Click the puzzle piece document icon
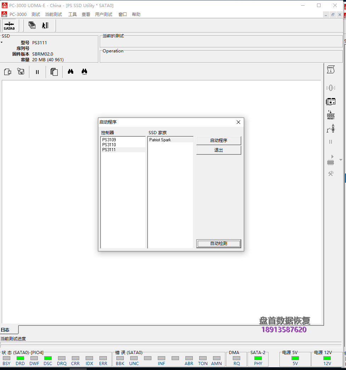This screenshot has width=346, height=370. click(x=8, y=72)
